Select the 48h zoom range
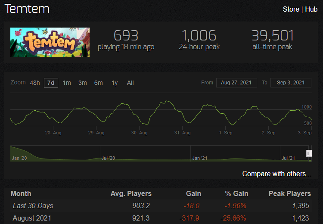This screenshot has height=224, width=323. [35, 83]
